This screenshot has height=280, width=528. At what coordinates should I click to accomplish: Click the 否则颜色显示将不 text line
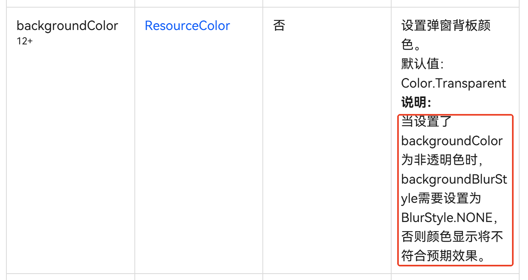click(452, 237)
